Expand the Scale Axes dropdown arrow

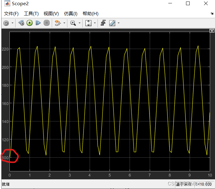tap(95, 23)
